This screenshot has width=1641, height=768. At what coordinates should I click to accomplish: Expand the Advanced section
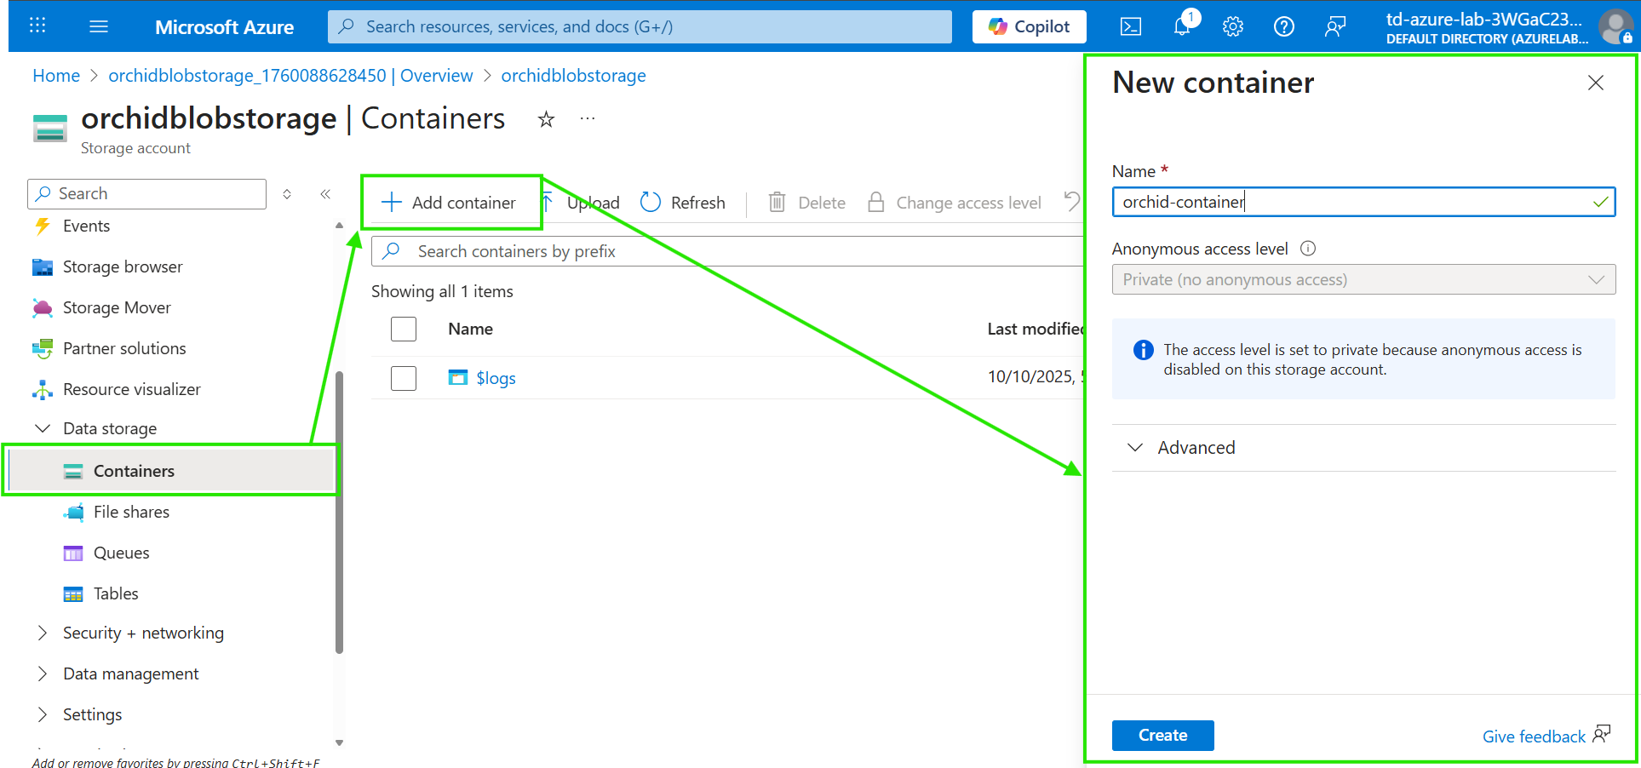pyautogui.click(x=1196, y=448)
